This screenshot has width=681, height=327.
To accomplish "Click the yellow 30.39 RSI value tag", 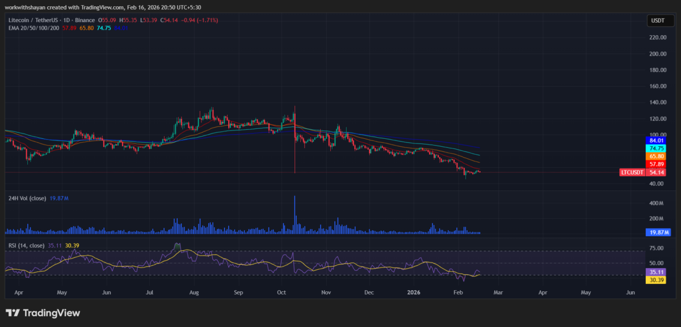I will click(657, 279).
